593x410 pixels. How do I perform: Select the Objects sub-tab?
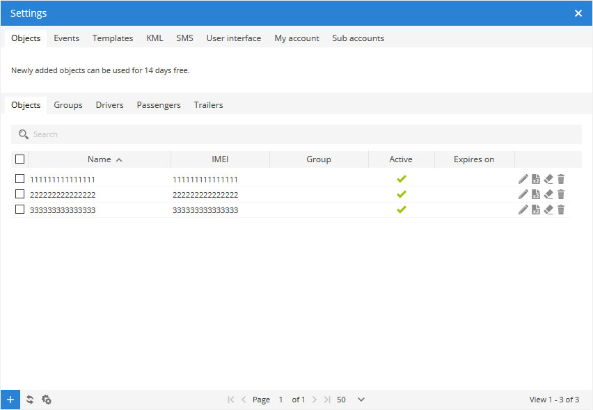point(26,105)
